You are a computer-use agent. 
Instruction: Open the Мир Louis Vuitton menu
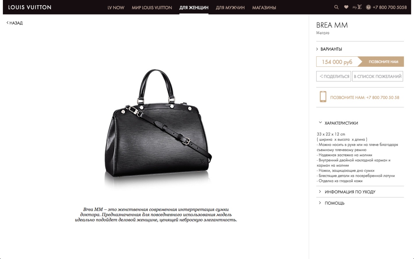(x=152, y=7)
